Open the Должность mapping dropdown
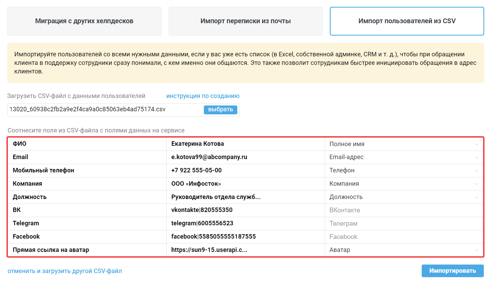 click(404, 197)
